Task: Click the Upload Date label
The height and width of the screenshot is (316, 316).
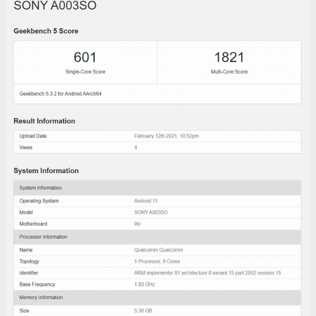Action: (x=33, y=136)
